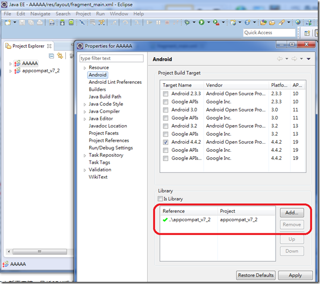Click the Print toolbar icon

pos(40,22)
